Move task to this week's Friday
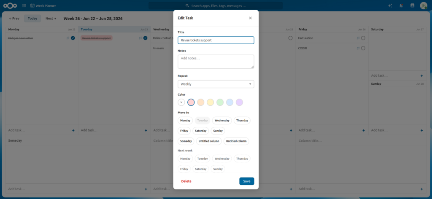The width and height of the screenshot is (432, 199). pyautogui.click(x=184, y=131)
